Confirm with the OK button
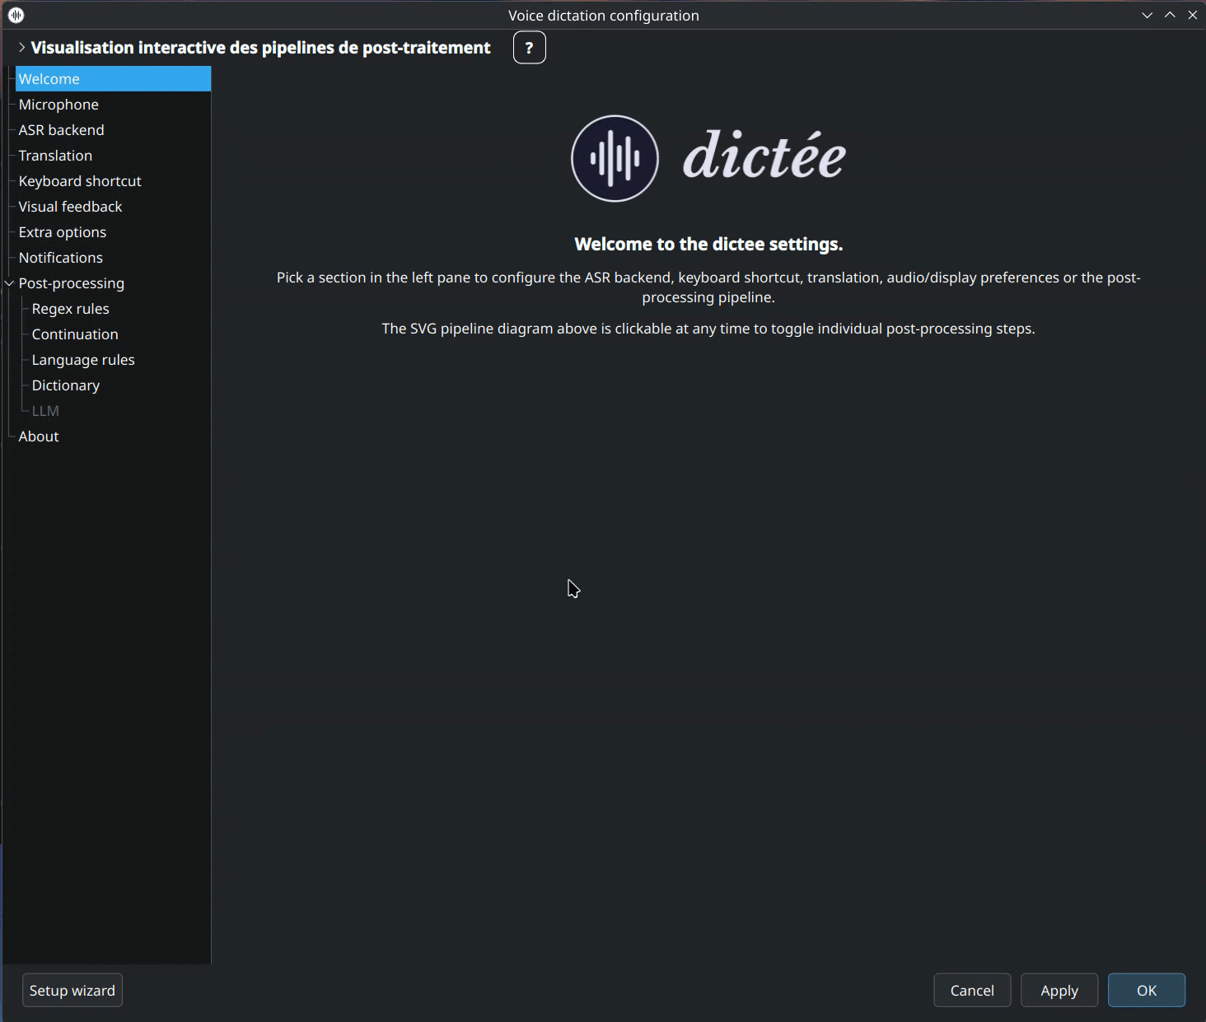This screenshot has height=1022, width=1206. click(x=1147, y=990)
